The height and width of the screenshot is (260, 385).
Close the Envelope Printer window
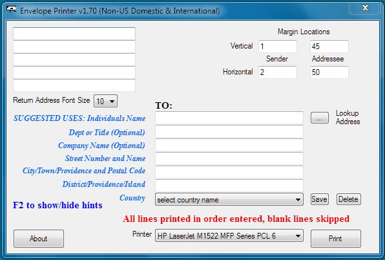click(x=365, y=8)
